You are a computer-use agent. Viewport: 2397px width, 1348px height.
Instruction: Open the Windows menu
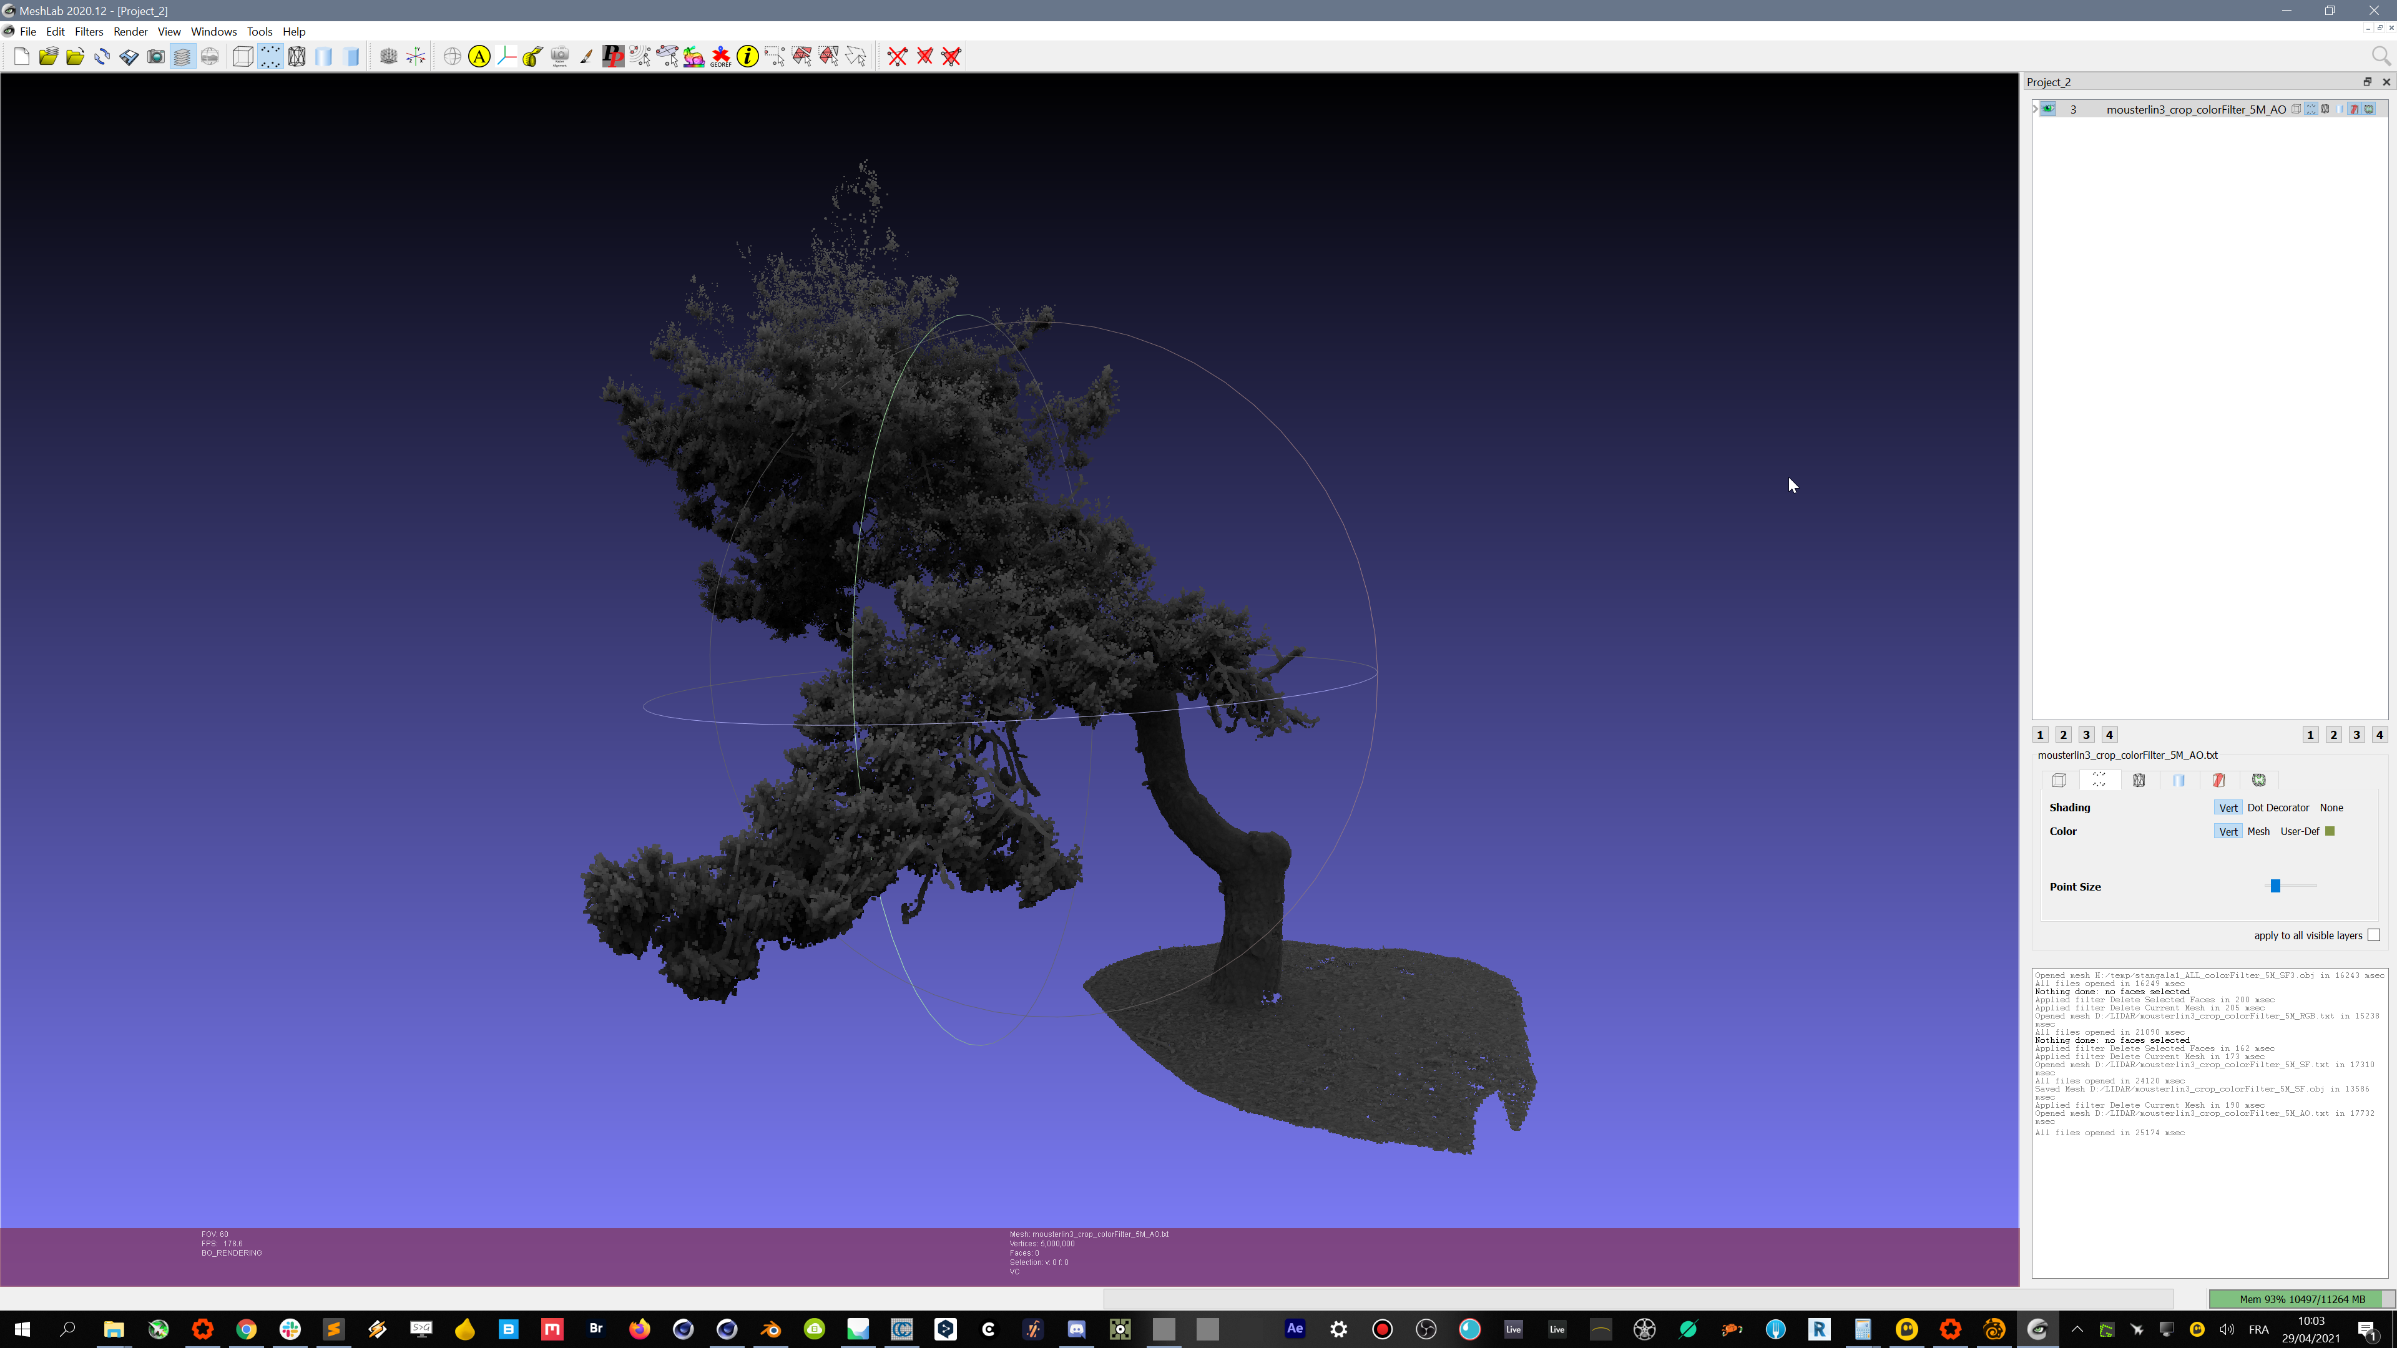point(214,32)
